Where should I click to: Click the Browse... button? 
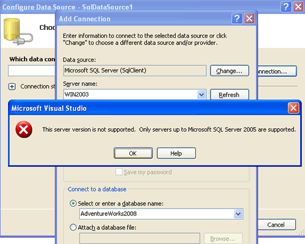[223, 239]
